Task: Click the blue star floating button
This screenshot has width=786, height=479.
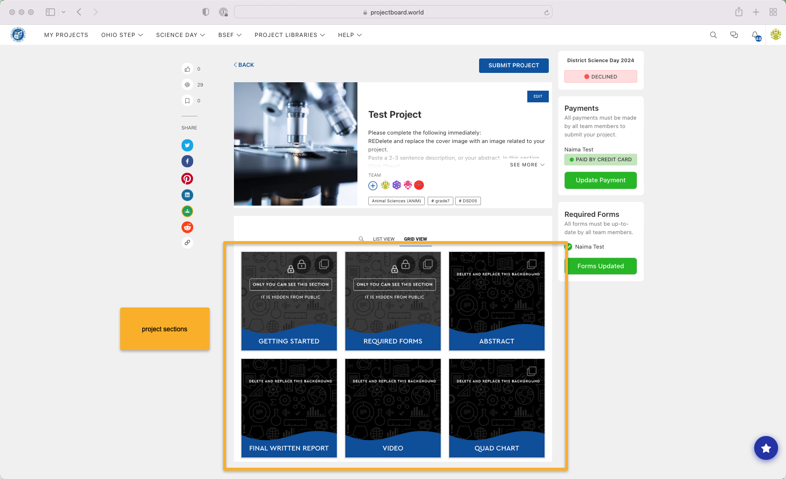Action: (x=766, y=448)
